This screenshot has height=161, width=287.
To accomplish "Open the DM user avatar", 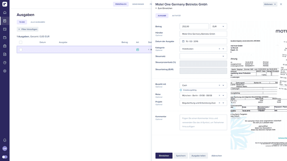I will pos(5,148).
